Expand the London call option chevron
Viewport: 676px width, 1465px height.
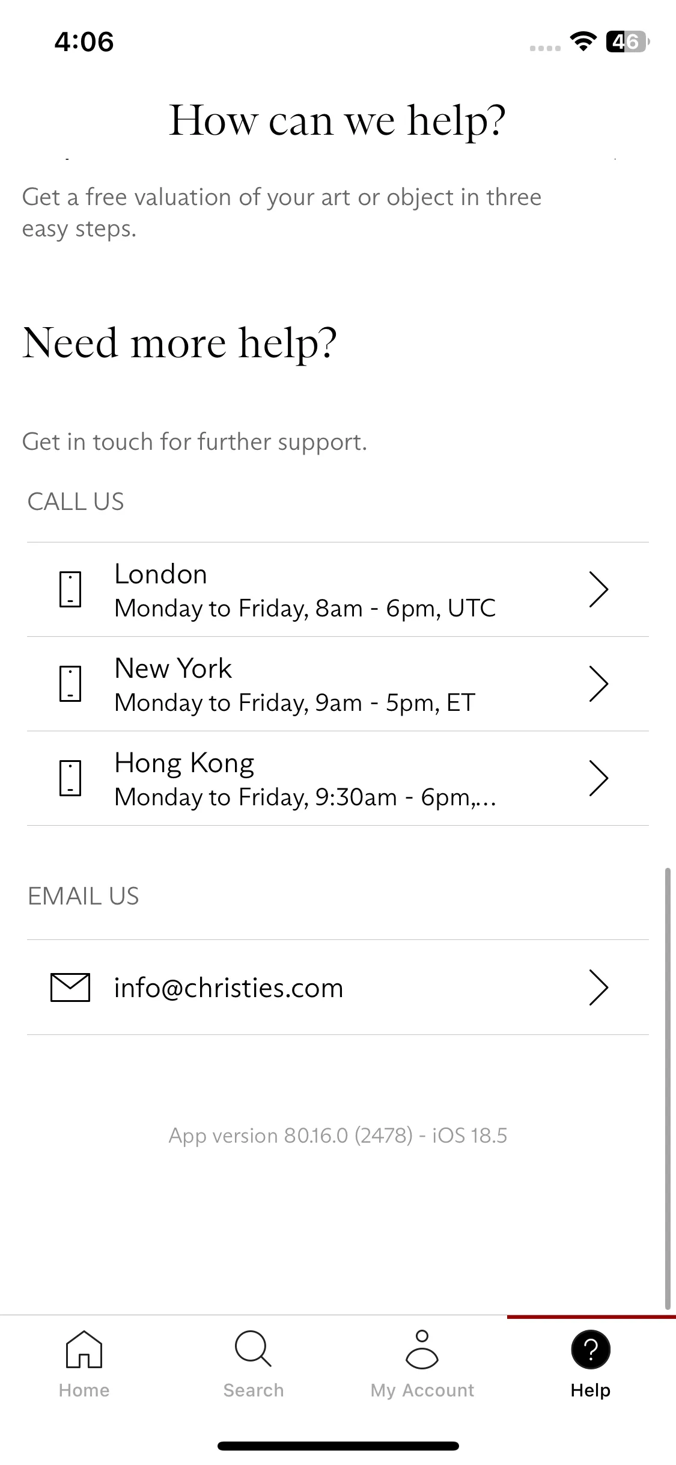tap(598, 589)
